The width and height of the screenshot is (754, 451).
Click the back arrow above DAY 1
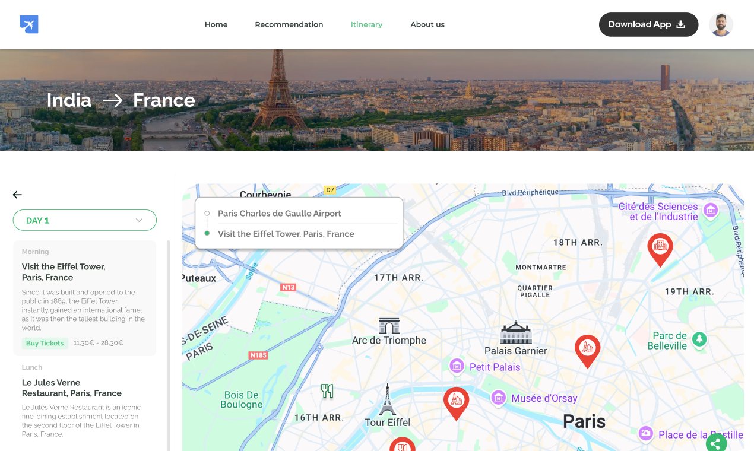pos(17,195)
